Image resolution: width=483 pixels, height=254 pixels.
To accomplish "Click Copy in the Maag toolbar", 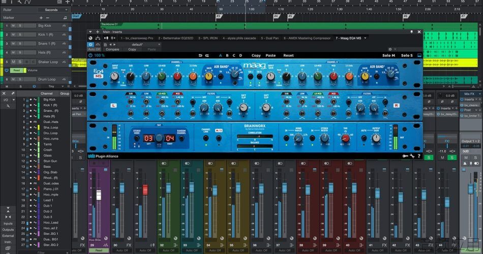I will tap(256, 55).
